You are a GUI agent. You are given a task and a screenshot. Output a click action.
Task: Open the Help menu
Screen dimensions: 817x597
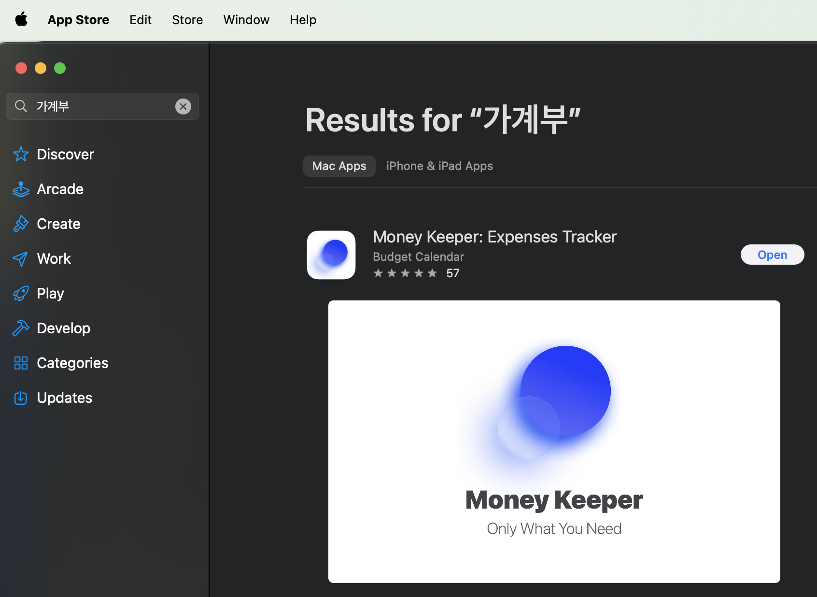(x=303, y=20)
